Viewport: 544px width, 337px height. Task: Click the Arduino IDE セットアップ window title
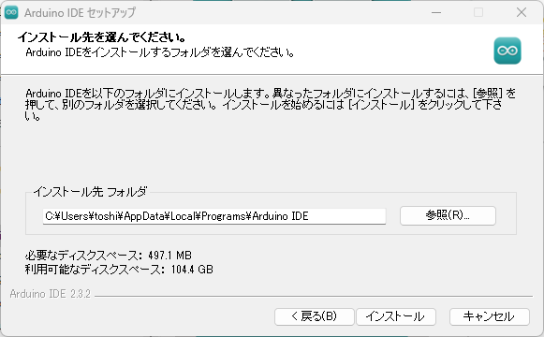click(80, 13)
